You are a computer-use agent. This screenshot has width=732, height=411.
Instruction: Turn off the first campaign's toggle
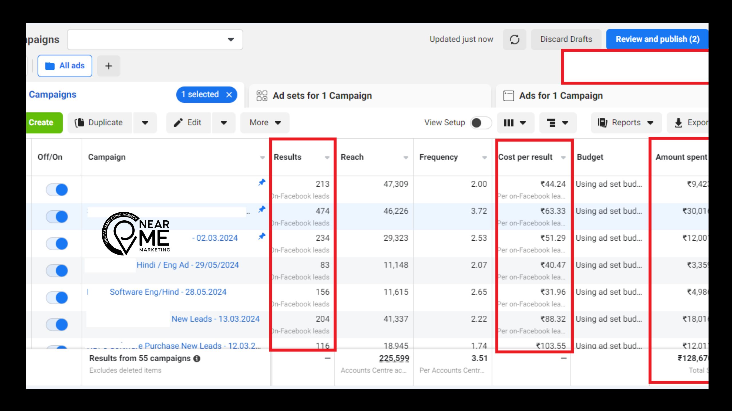point(57,190)
